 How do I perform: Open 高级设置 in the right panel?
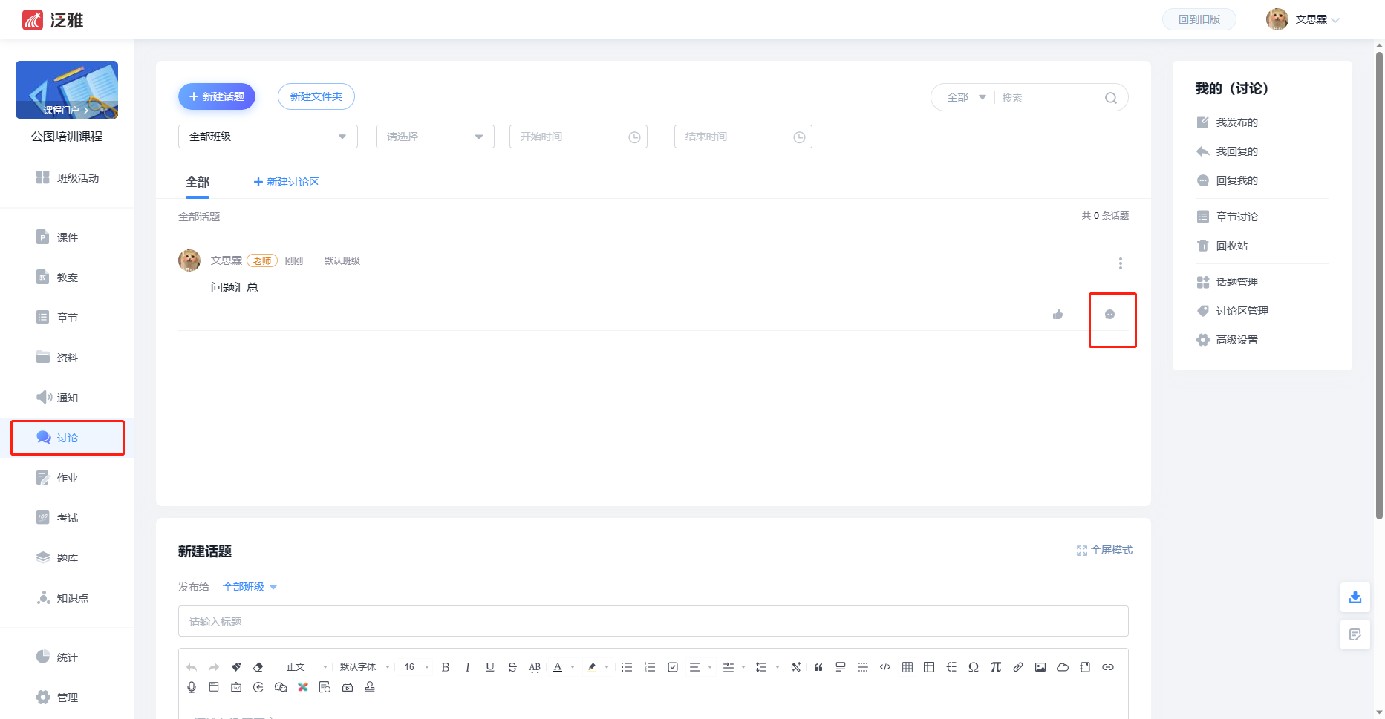click(1227, 340)
